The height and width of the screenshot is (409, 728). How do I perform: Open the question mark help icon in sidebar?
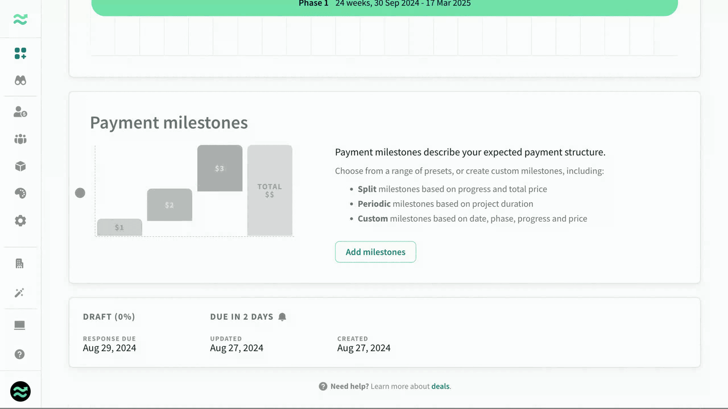[20, 354]
